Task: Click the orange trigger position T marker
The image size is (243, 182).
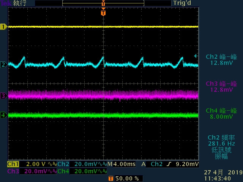Action: (x=103, y=13)
